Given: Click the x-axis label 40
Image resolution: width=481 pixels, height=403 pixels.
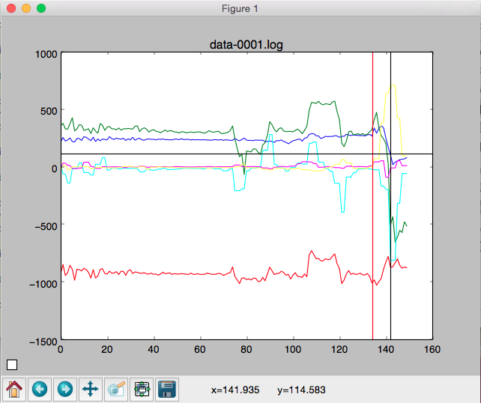Looking at the screenshot, I should 154,349.
